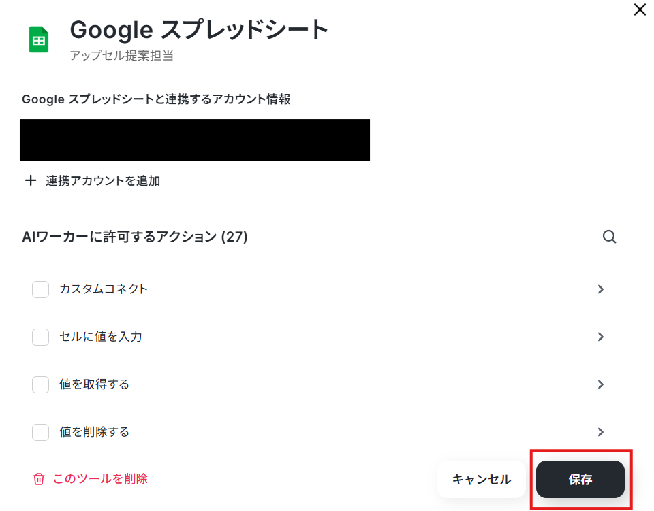The image size is (654, 511).
Task: Close the dialog with the X icon
Action: (640, 10)
